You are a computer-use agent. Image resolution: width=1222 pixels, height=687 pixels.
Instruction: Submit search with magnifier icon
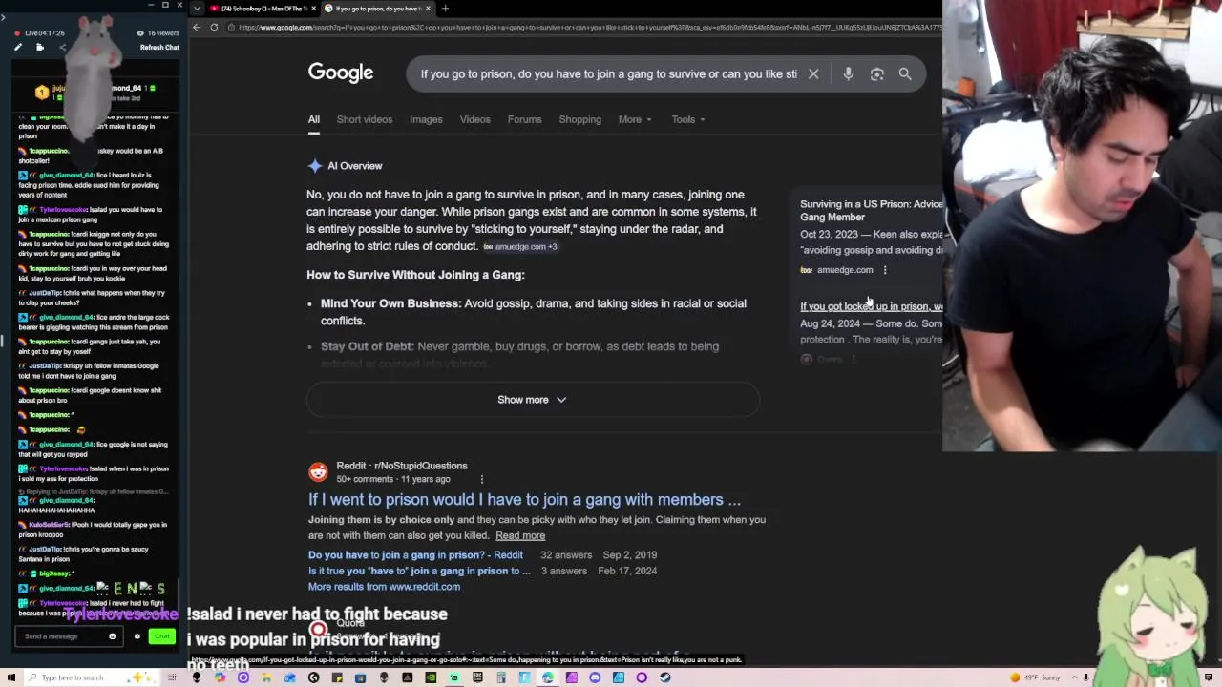[x=905, y=73]
